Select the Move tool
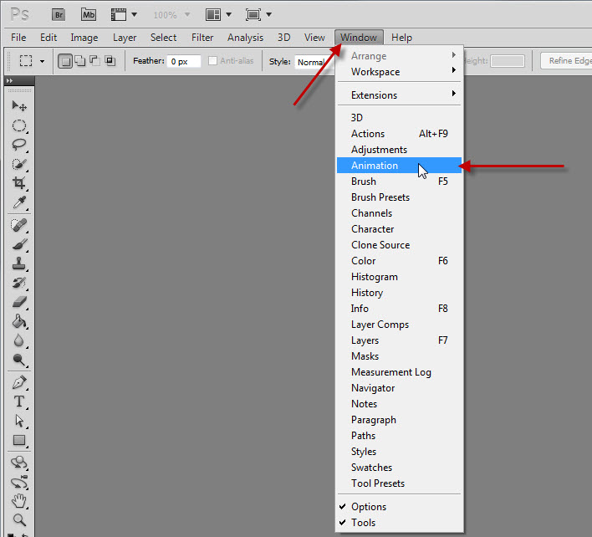Image resolution: width=592 pixels, height=537 pixels. 19,106
